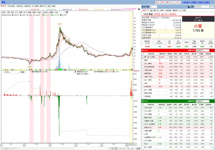Open dropdown arrow after 5年 button
The image size is (215, 150).
(x=135, y=149)
